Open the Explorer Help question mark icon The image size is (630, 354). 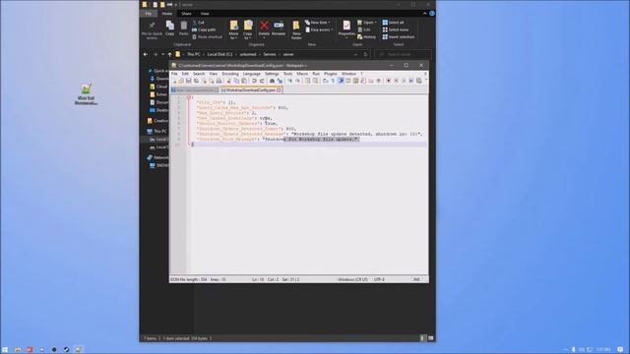point(432,14)
